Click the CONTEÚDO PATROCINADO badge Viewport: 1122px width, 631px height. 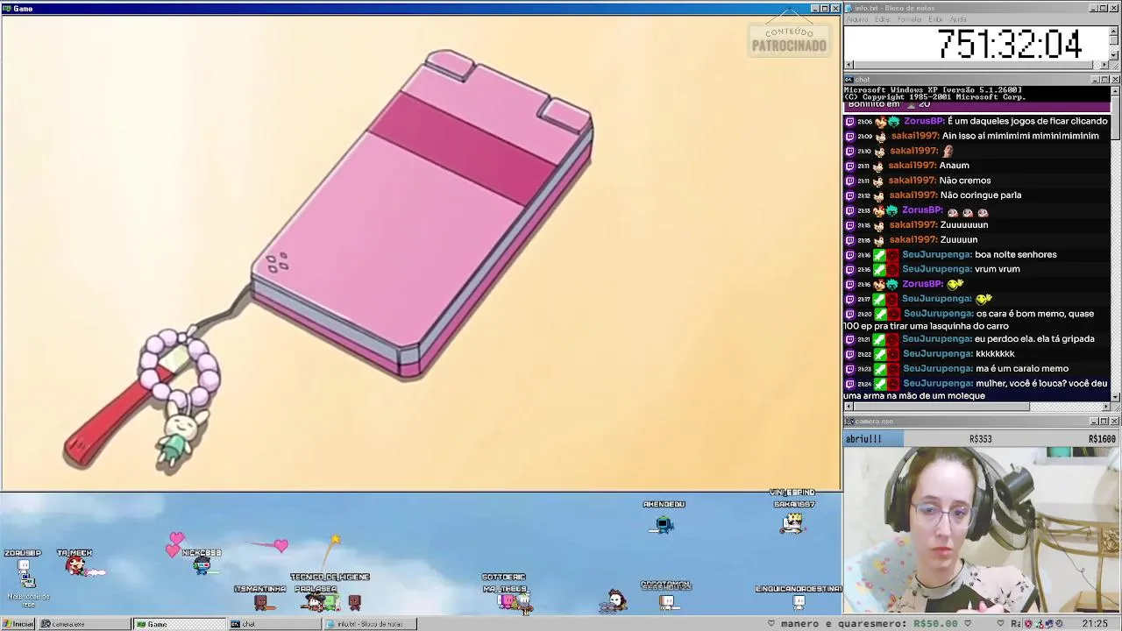pos(789,40)
